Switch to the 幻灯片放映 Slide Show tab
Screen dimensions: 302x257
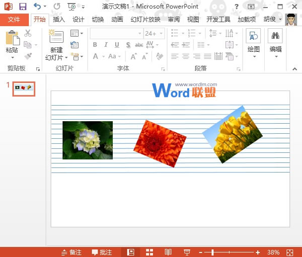point(145,20)
